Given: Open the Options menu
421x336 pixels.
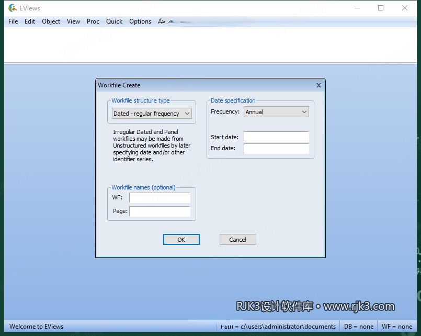Looking at the screenshot, I should (x=140, y=21).
